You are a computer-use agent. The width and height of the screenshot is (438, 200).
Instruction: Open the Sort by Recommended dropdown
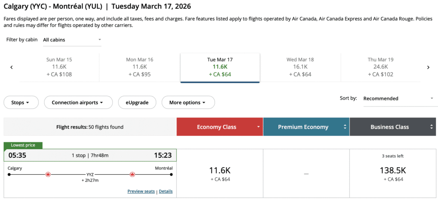point(398,98)
